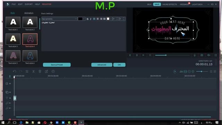Image resolution: width=222 pixels, height=125 pixels.
Task: Mute the second audio track
Action: [x=10, y=108]
